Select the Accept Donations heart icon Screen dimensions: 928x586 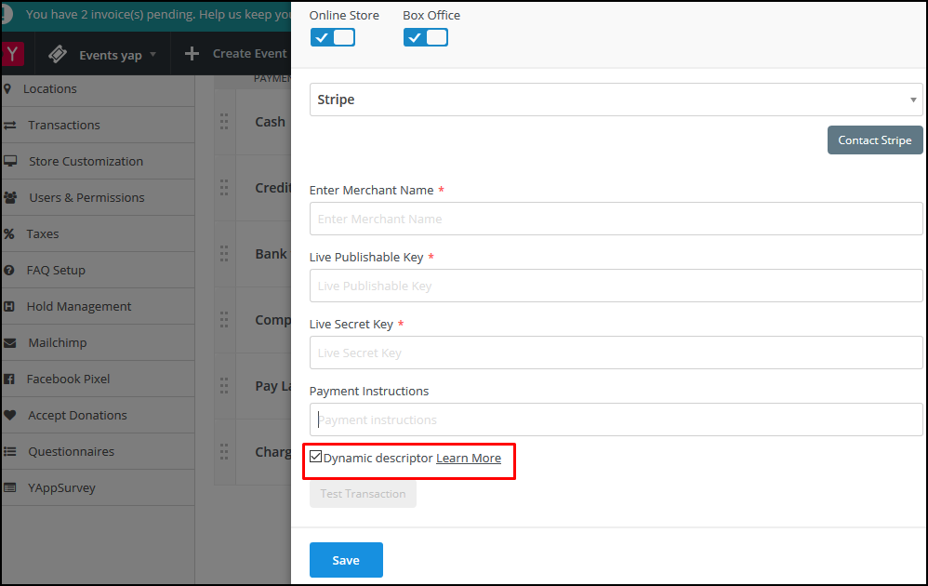9,415
